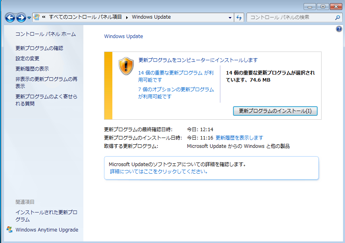Open 更新プログラムのよく寄せられる質問
Viewport: 345px width, 243px height.
(46, 100)
